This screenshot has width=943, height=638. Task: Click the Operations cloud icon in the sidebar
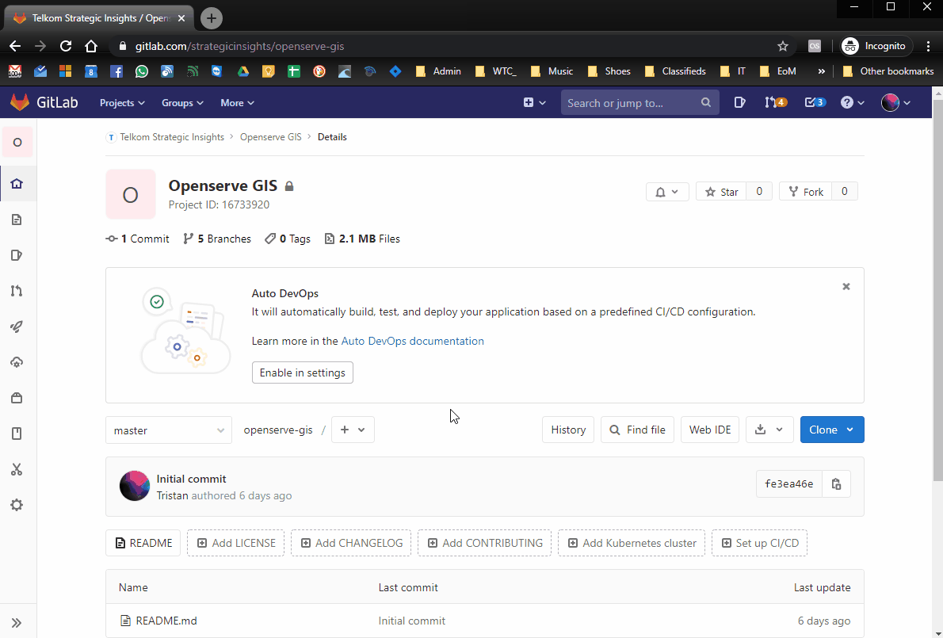tap(17, 362)
